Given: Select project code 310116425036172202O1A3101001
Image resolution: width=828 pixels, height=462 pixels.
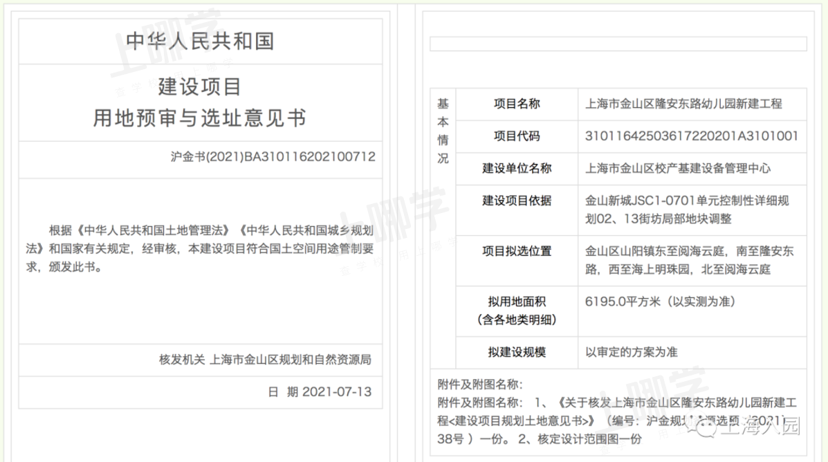Looking at the screenshot, I should pos(691,136).
